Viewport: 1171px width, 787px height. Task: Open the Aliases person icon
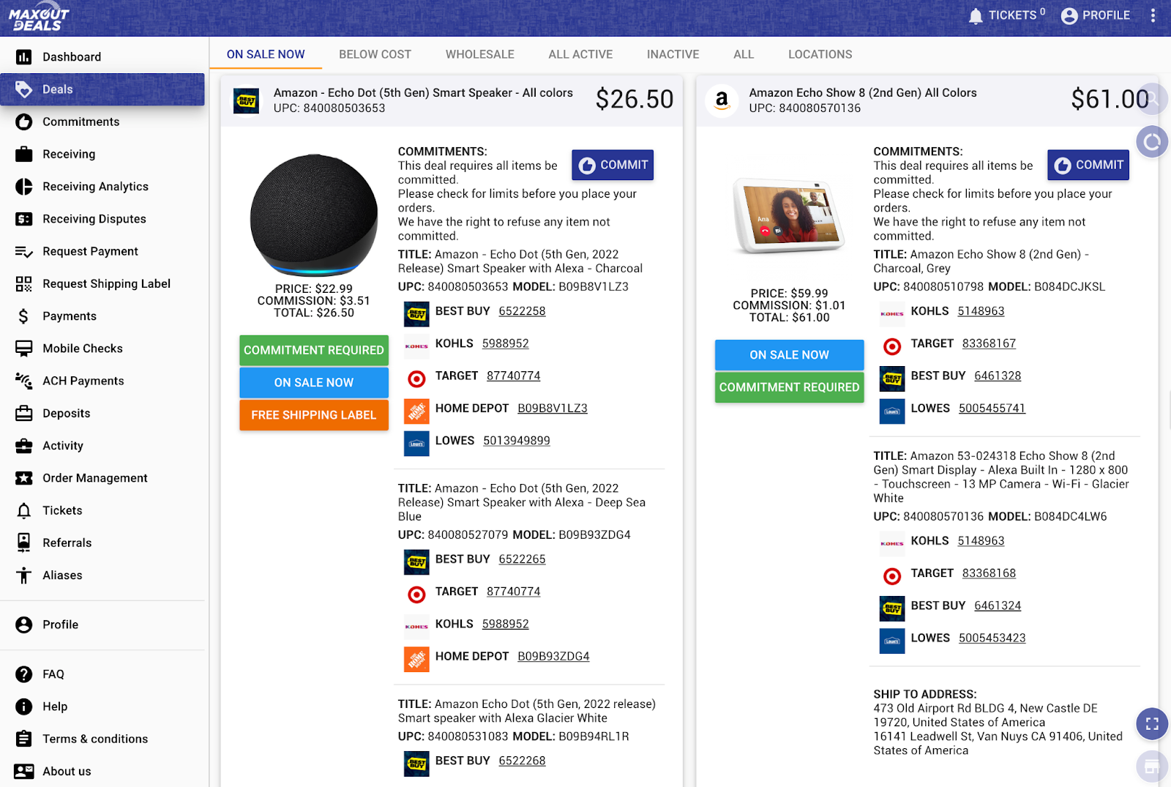[x=23, y=575]
